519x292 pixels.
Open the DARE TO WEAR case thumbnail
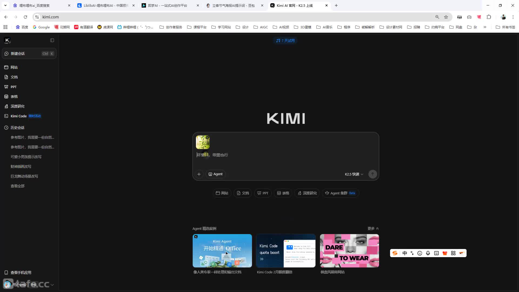point(349,251)
